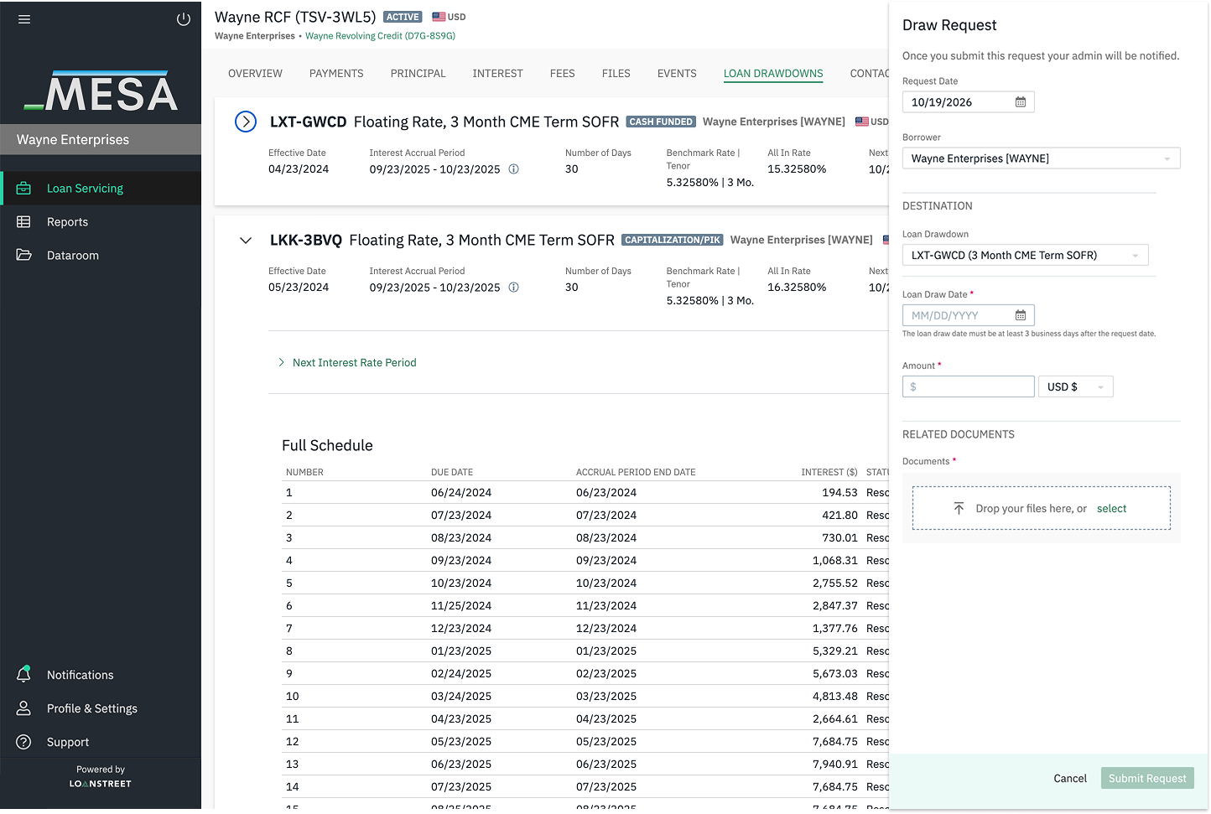
Task: Click the Cancel button
Action: tap(1069, 779)
